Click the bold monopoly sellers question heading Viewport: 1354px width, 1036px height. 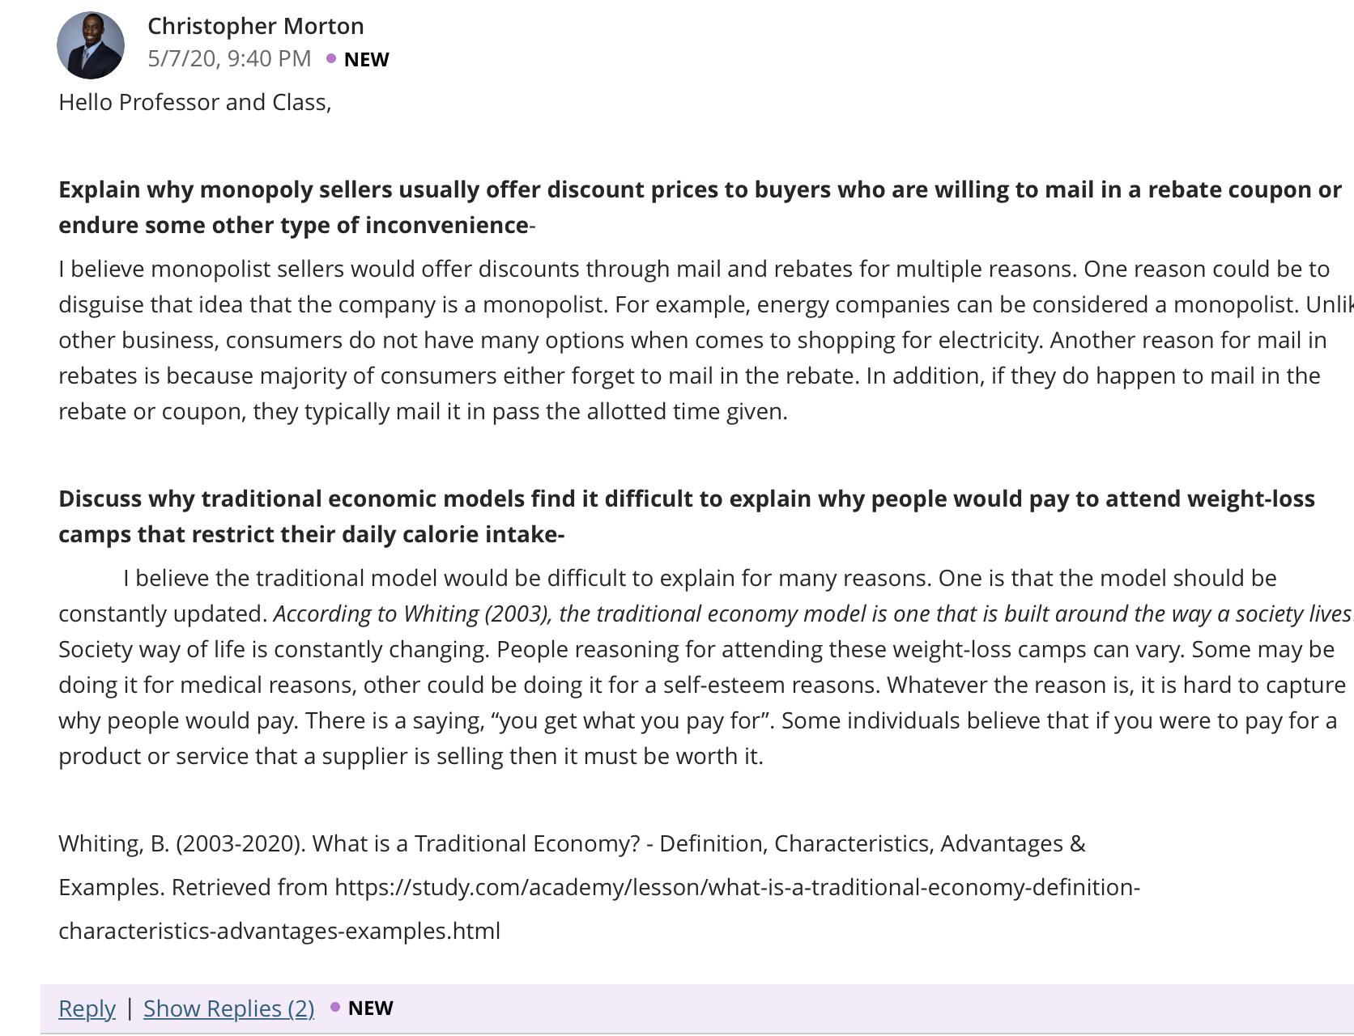point(700,207)
